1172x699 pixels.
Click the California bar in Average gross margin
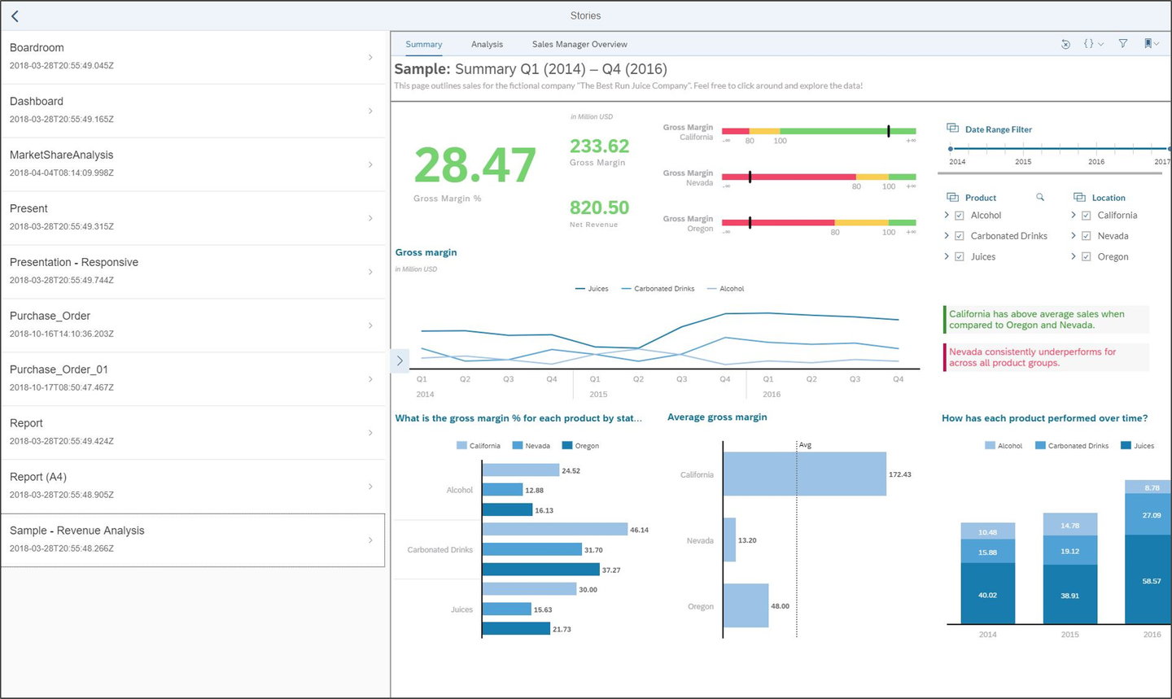[804, 474]
